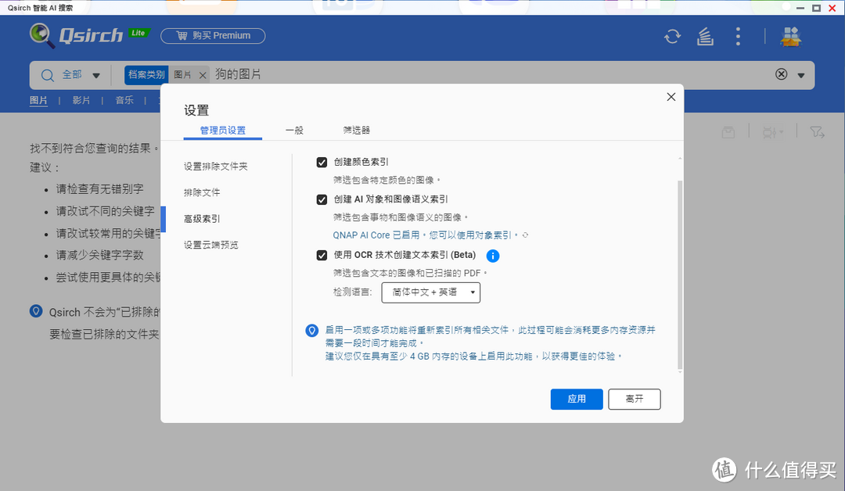Click the re-index refresh icon in the toolbar
Screen dimensions: 845x491
tap(671, 36)
